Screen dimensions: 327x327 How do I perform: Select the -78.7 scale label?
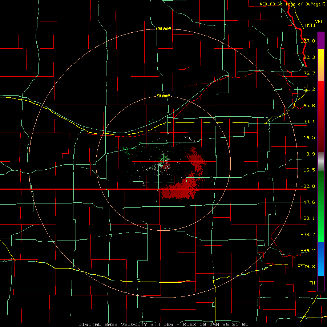coord(308,235)
